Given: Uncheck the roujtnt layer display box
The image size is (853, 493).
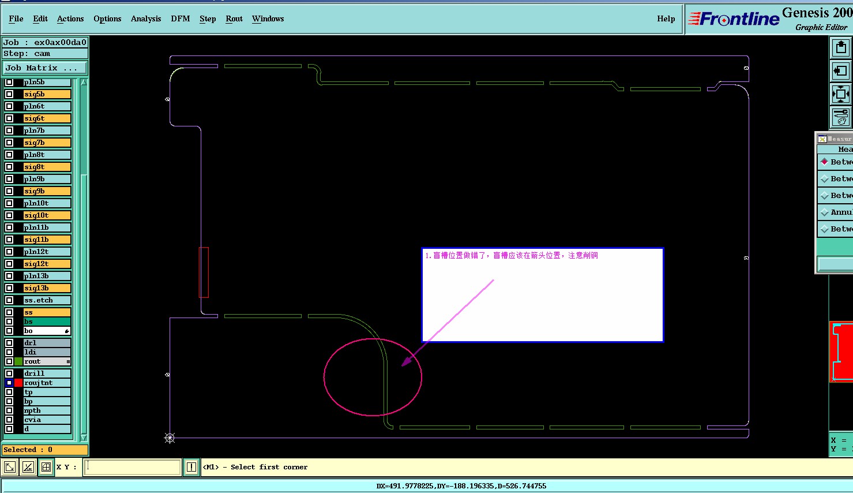Looking at the screenshot, I should tap(9, 383).
